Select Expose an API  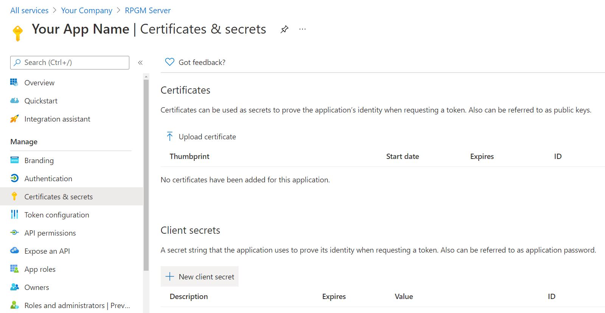pos(47,251)
